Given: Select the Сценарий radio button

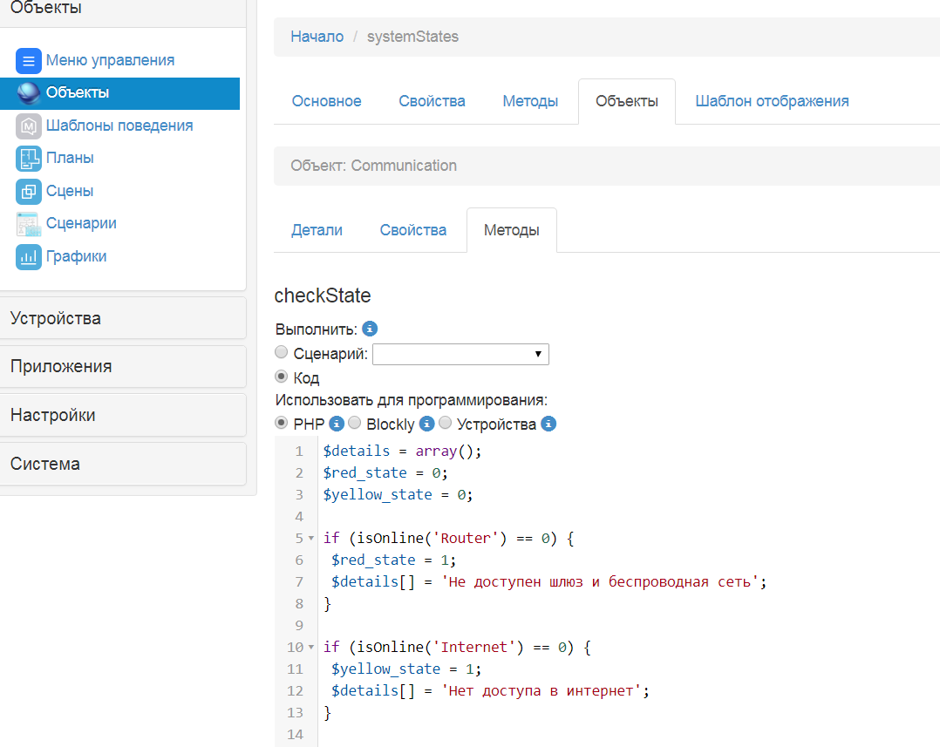Looking at the screenshot, I should [x=282, y=353].
